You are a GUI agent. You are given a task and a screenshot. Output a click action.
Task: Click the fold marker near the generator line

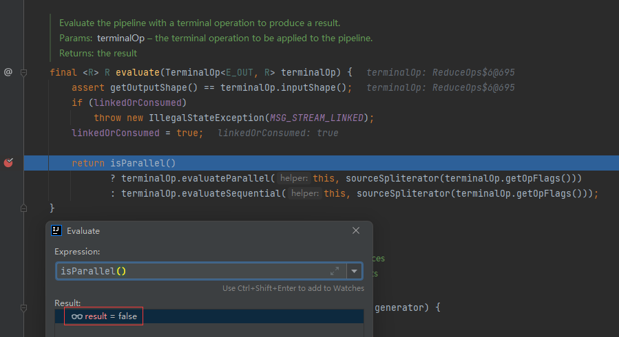pyautogui.click(x=23, y=307)
